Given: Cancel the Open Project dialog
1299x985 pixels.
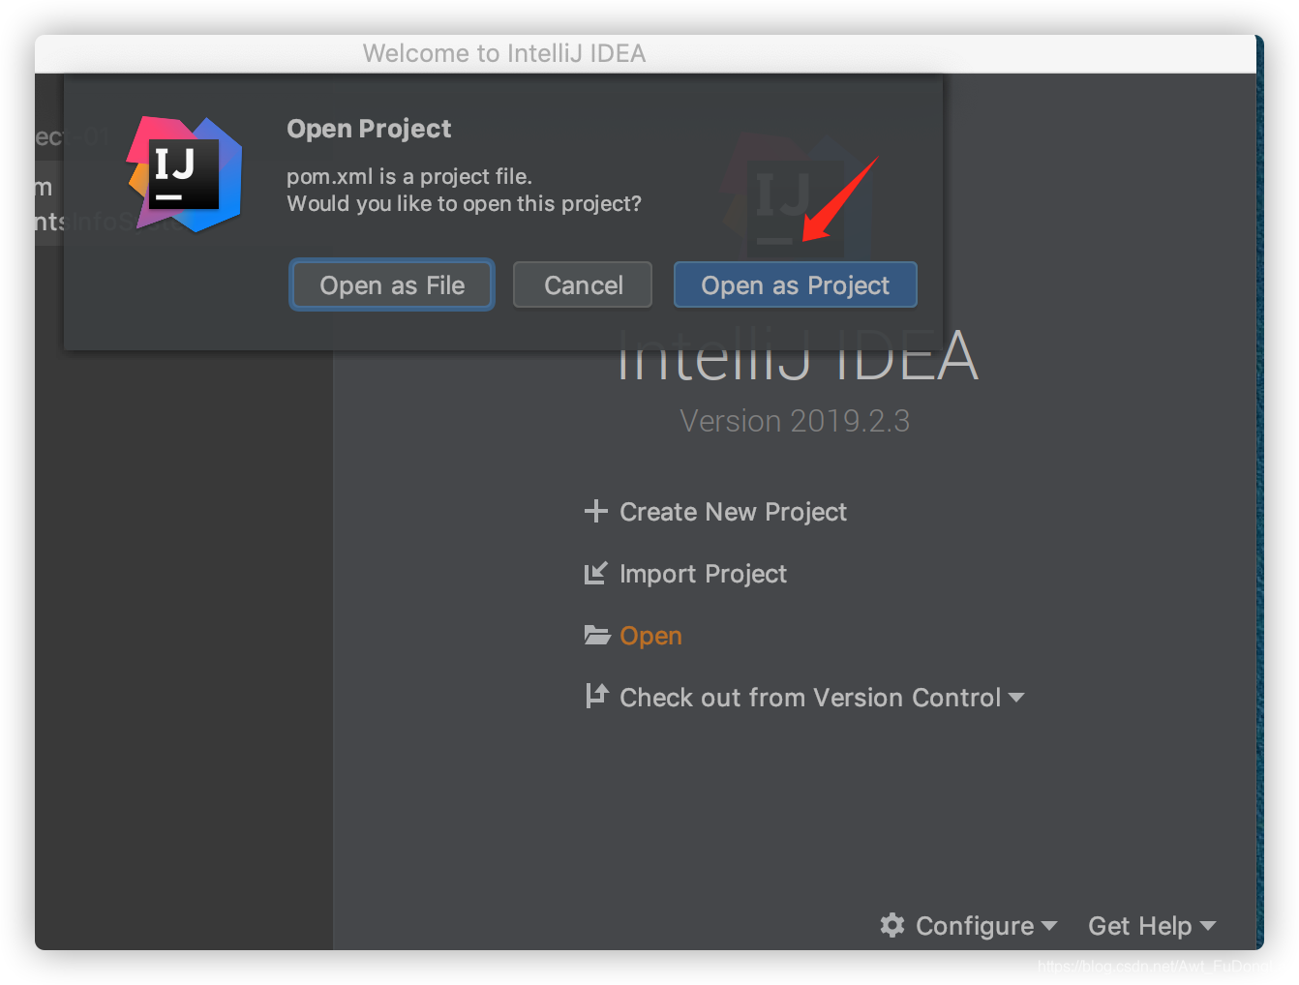Looking at the screenshot, I should pos(583,284).
